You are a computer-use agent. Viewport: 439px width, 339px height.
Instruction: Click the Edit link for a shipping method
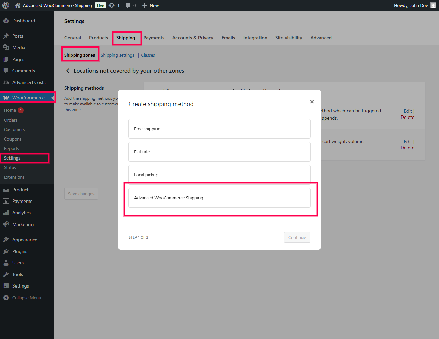click(408, 111)
